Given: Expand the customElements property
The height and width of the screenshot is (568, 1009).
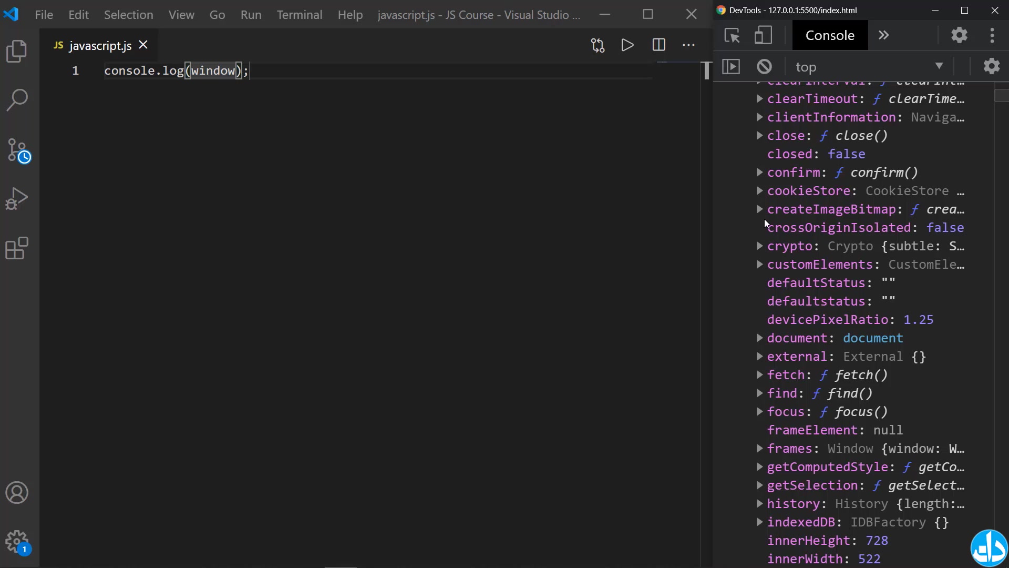Looking at the screenshot, I should [x=759, y=265].
